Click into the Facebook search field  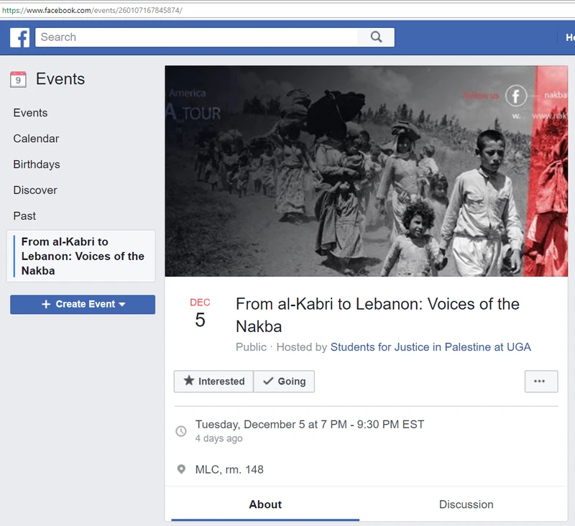198,37
